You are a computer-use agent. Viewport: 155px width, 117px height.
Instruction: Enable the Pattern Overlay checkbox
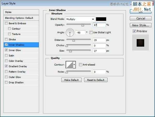click(x=6, y=72)
